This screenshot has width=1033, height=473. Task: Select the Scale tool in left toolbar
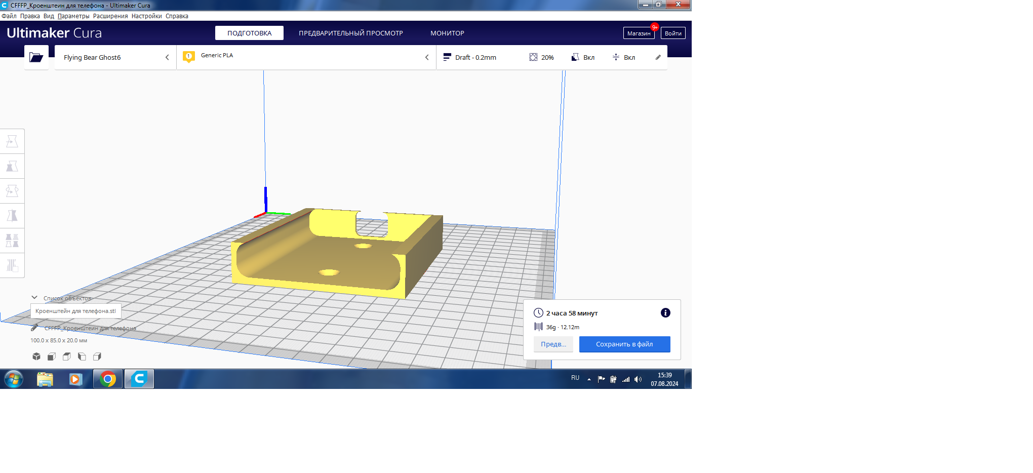[x=12, y=166]
